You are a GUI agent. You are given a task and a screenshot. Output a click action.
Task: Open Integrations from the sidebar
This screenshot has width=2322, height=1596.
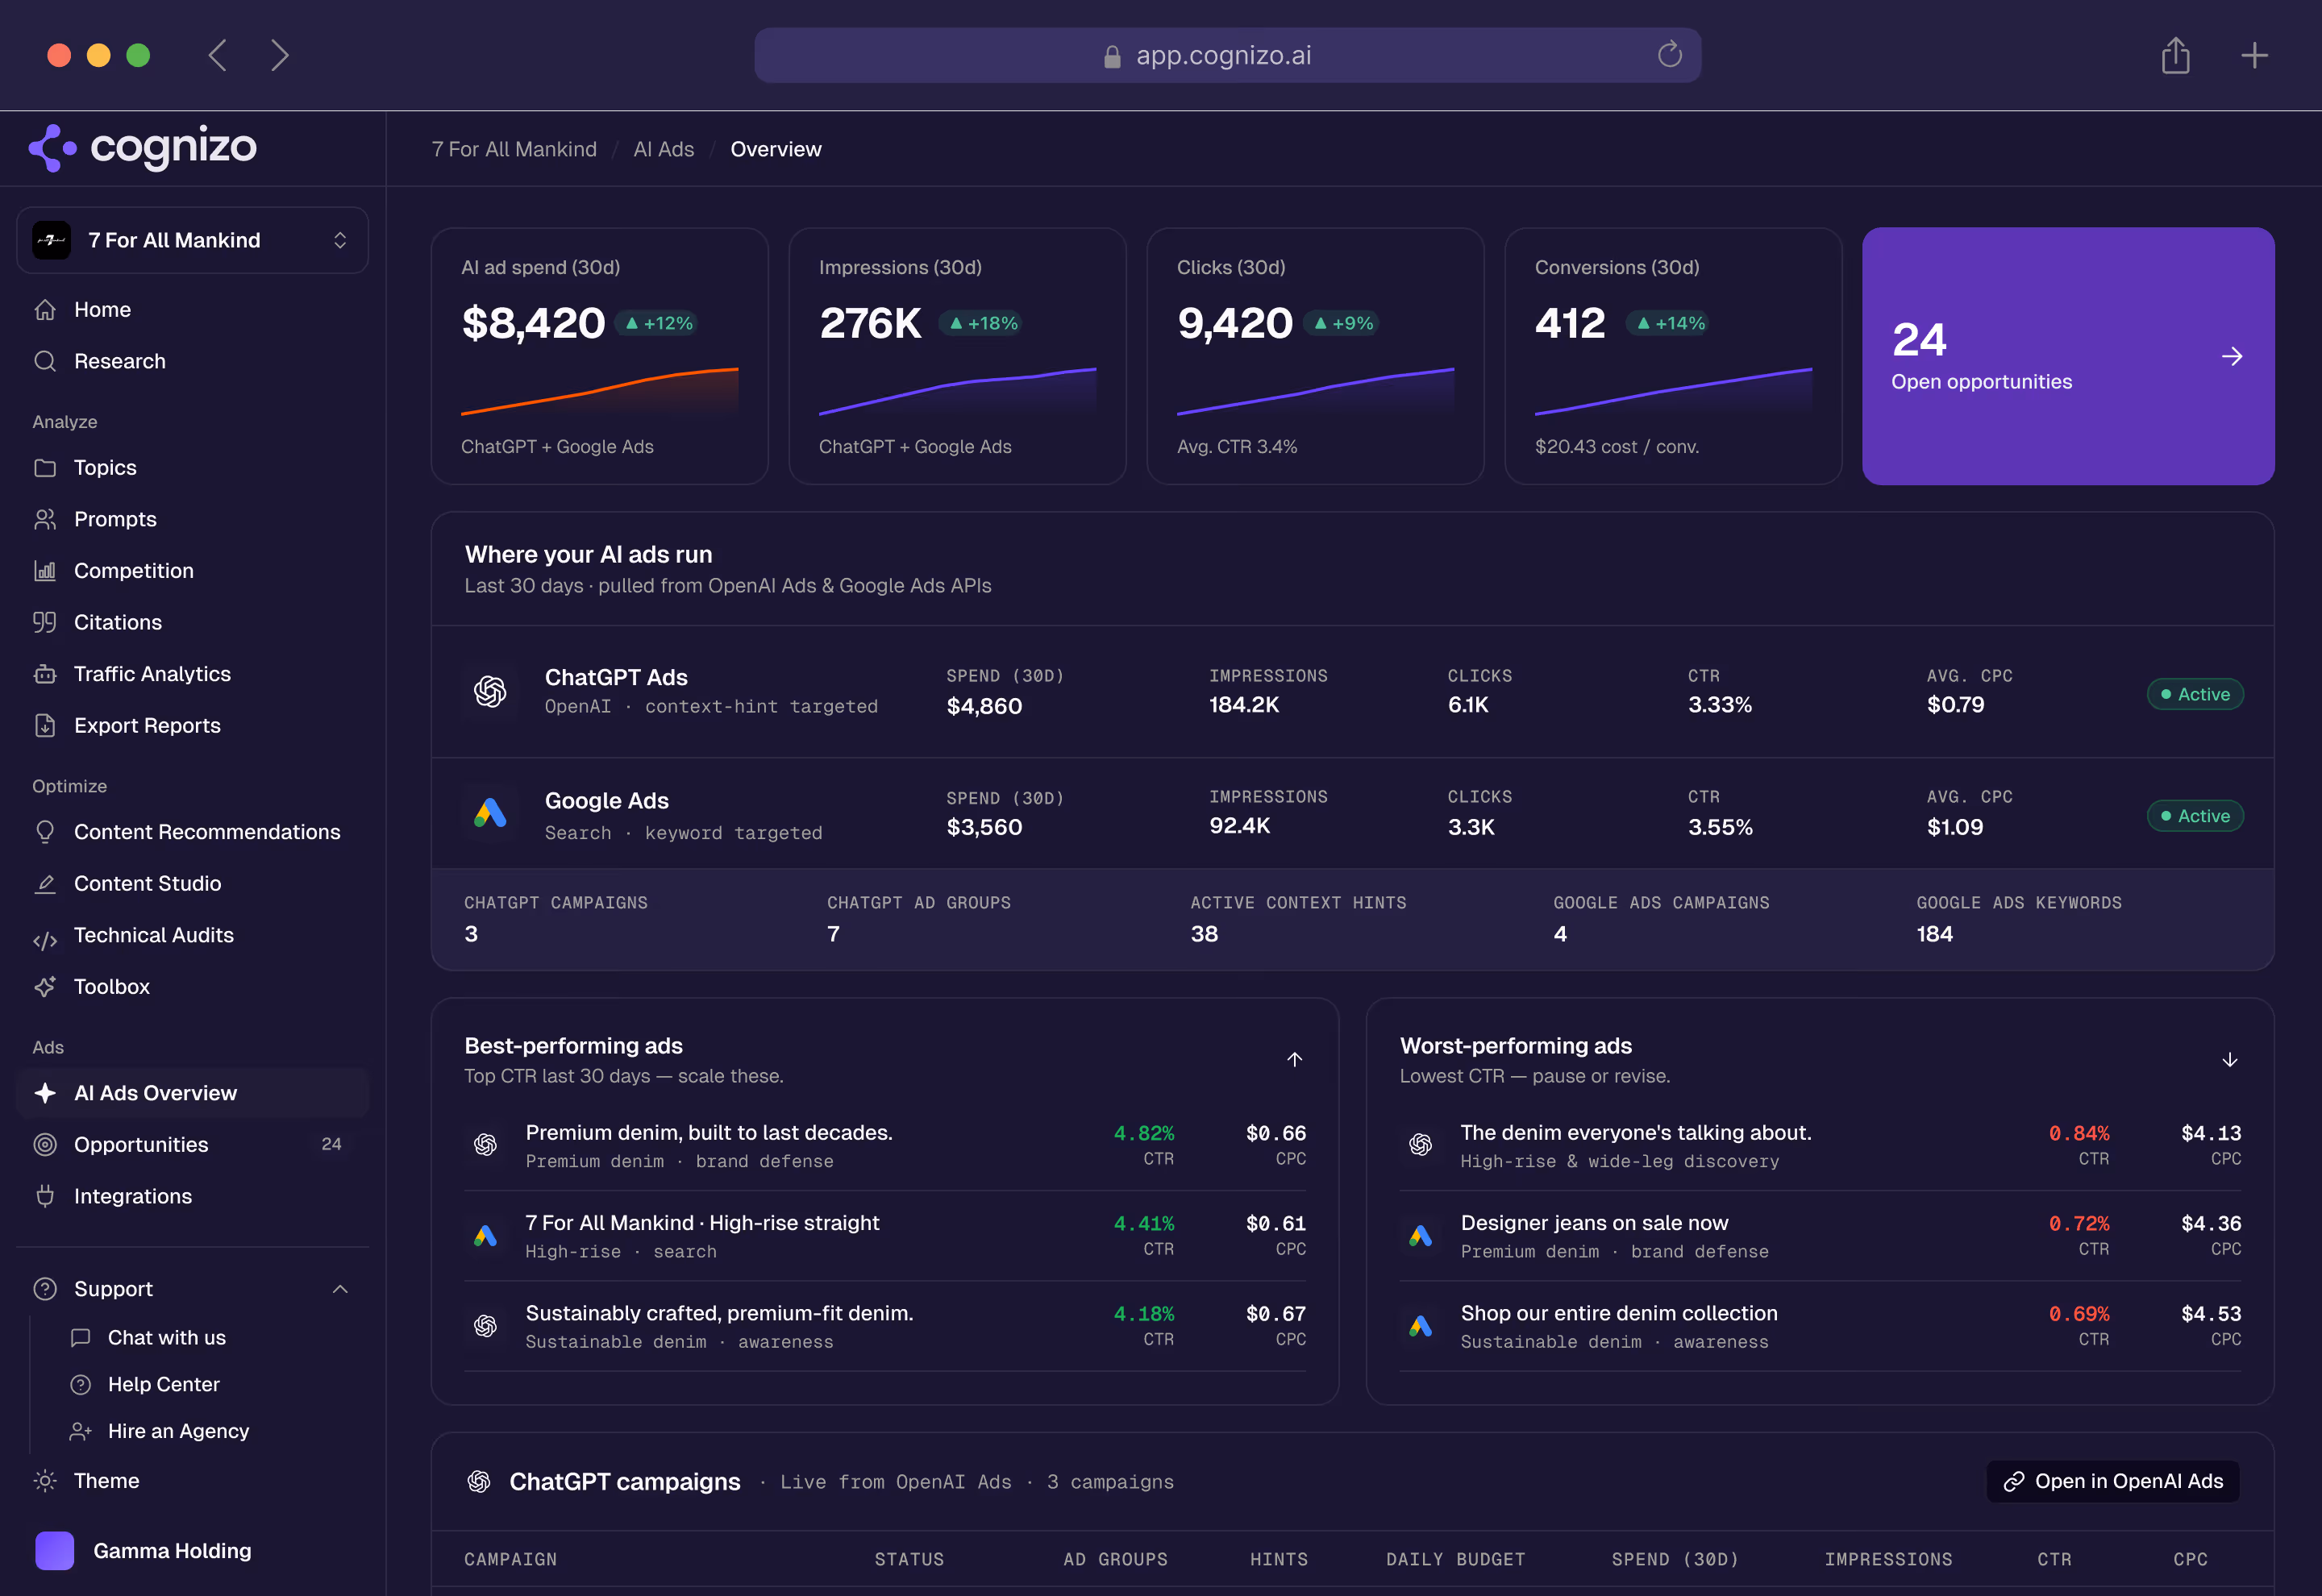pyautogui.click(x=192, y=1196)
